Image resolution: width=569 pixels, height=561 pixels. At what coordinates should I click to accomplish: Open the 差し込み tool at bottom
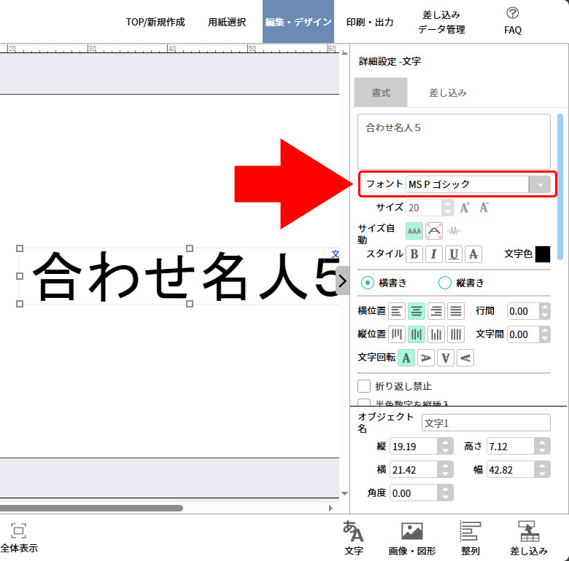point(528,538)
